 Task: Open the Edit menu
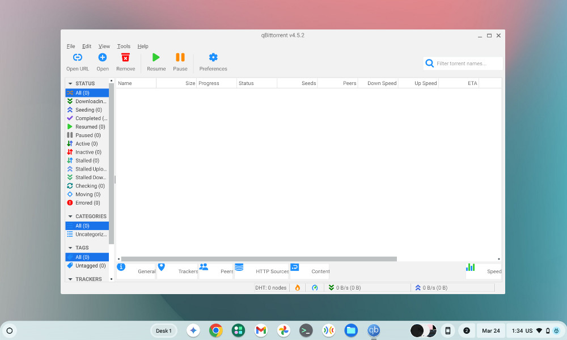87,46
